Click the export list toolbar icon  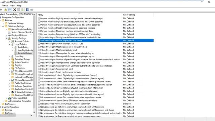point(22,10)
